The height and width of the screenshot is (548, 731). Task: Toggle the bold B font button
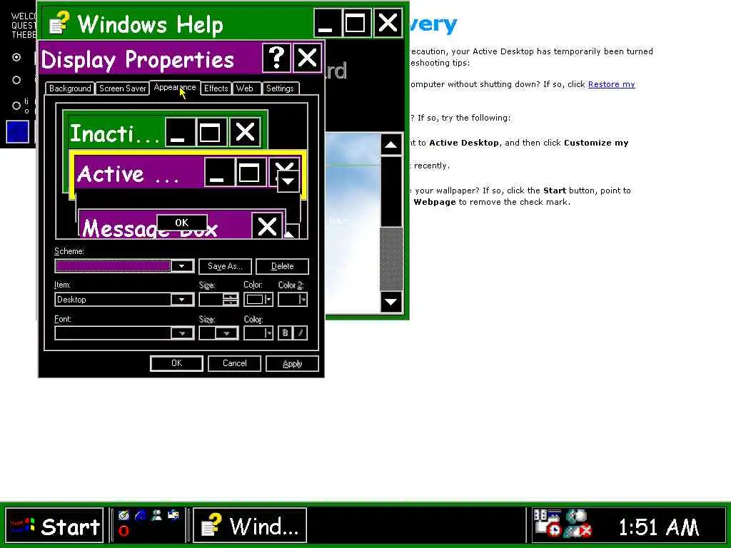285,333
